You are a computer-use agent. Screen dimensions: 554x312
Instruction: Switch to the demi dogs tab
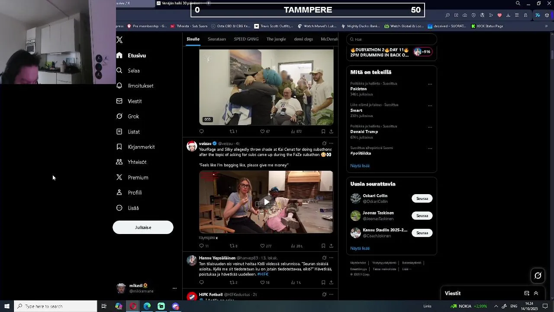pyautogui.click(x=303, y=39)
